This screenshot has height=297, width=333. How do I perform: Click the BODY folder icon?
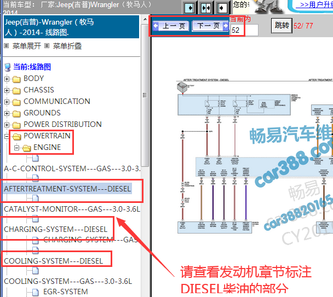(16, 79)
